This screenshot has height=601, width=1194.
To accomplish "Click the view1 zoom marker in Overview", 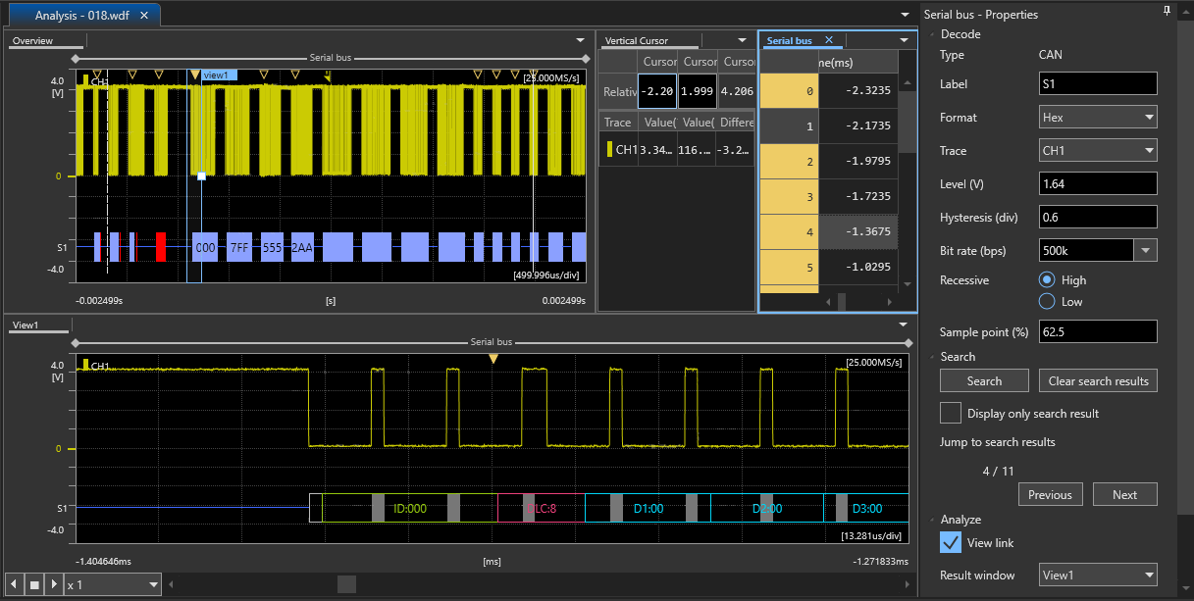I will point(218,75).
